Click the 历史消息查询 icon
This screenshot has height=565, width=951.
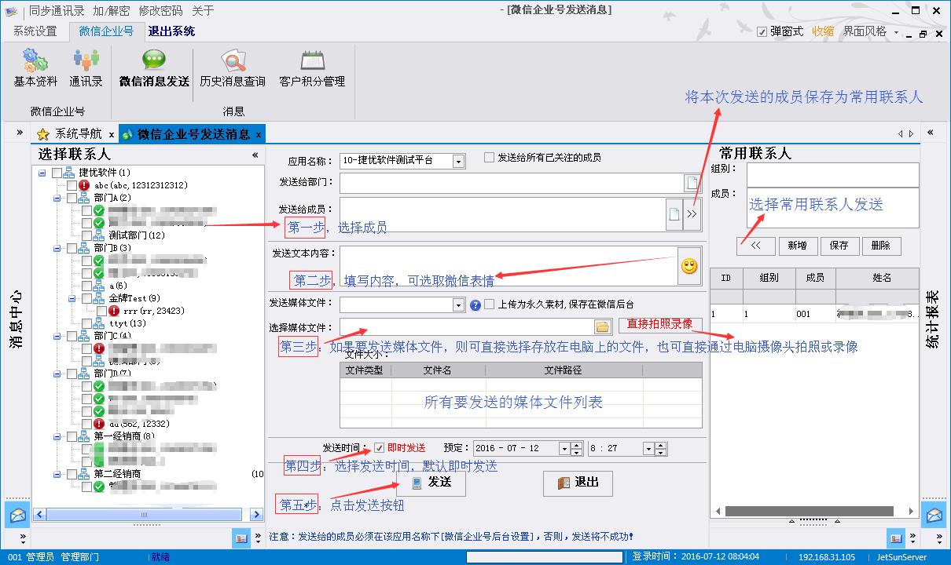coord(233,67)
